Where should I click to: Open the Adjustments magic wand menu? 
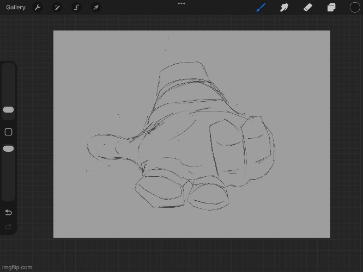[57, 8]
